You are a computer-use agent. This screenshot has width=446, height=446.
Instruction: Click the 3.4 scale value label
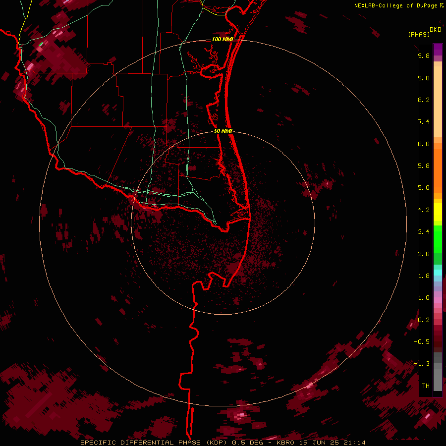point(424,231)
